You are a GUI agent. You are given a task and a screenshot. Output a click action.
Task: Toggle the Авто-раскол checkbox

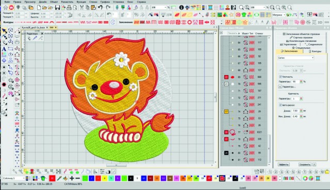click(x=280, y=105)
